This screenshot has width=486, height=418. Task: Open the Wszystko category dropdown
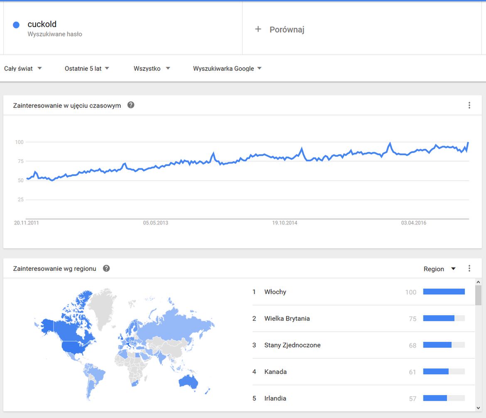(x=152, y=69)
